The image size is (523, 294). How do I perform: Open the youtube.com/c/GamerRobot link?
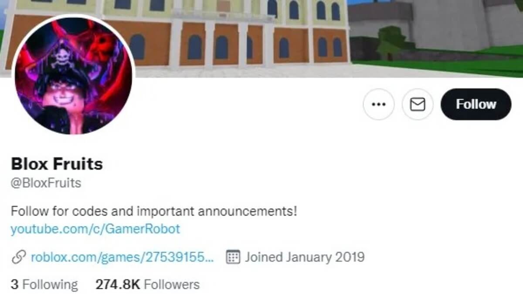pyautogui.click(x=95, y=229)
